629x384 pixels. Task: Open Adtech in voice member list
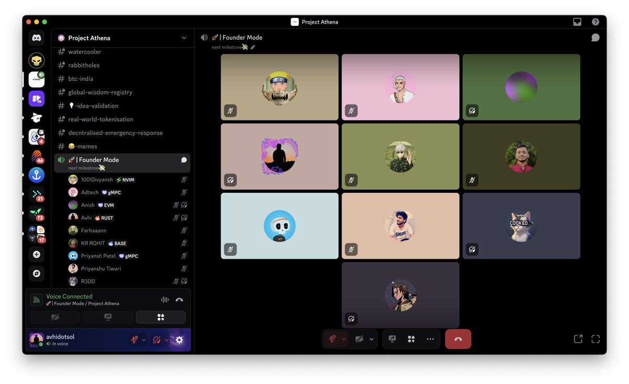point(127,192)
